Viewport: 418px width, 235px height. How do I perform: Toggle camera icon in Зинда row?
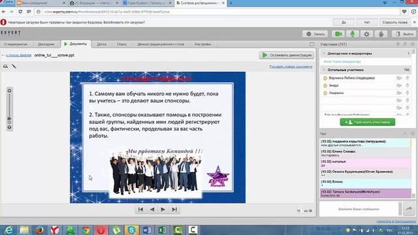click(x=399, y=86)
